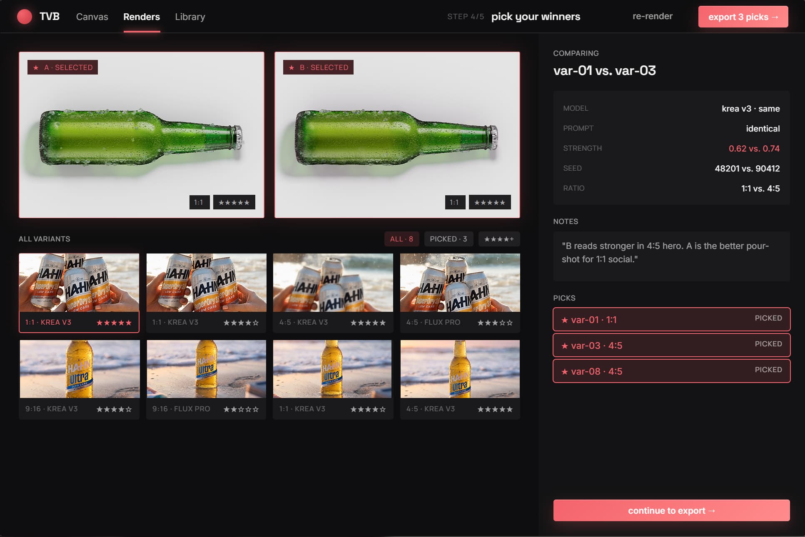Show all variants with the ALL · 8 filter
This screenshot has height=537, width=805.
401,239
